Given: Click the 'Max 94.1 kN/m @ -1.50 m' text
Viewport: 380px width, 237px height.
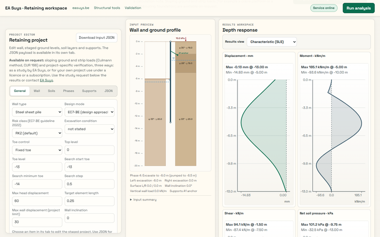Looking at the screenshot, I should (x=247, y=225).
